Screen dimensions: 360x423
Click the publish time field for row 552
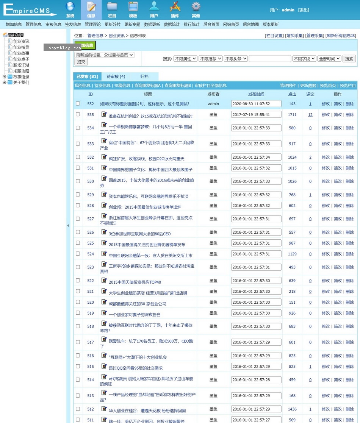(256, 104)
